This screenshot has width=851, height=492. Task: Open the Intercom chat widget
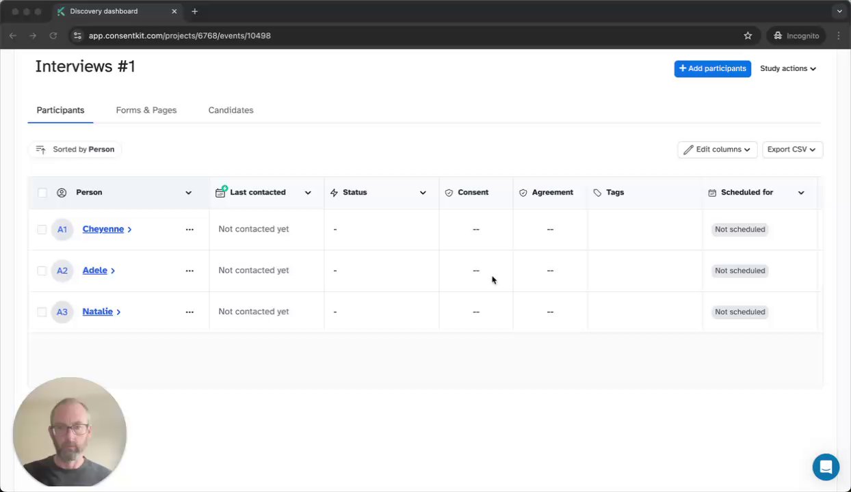826,467
